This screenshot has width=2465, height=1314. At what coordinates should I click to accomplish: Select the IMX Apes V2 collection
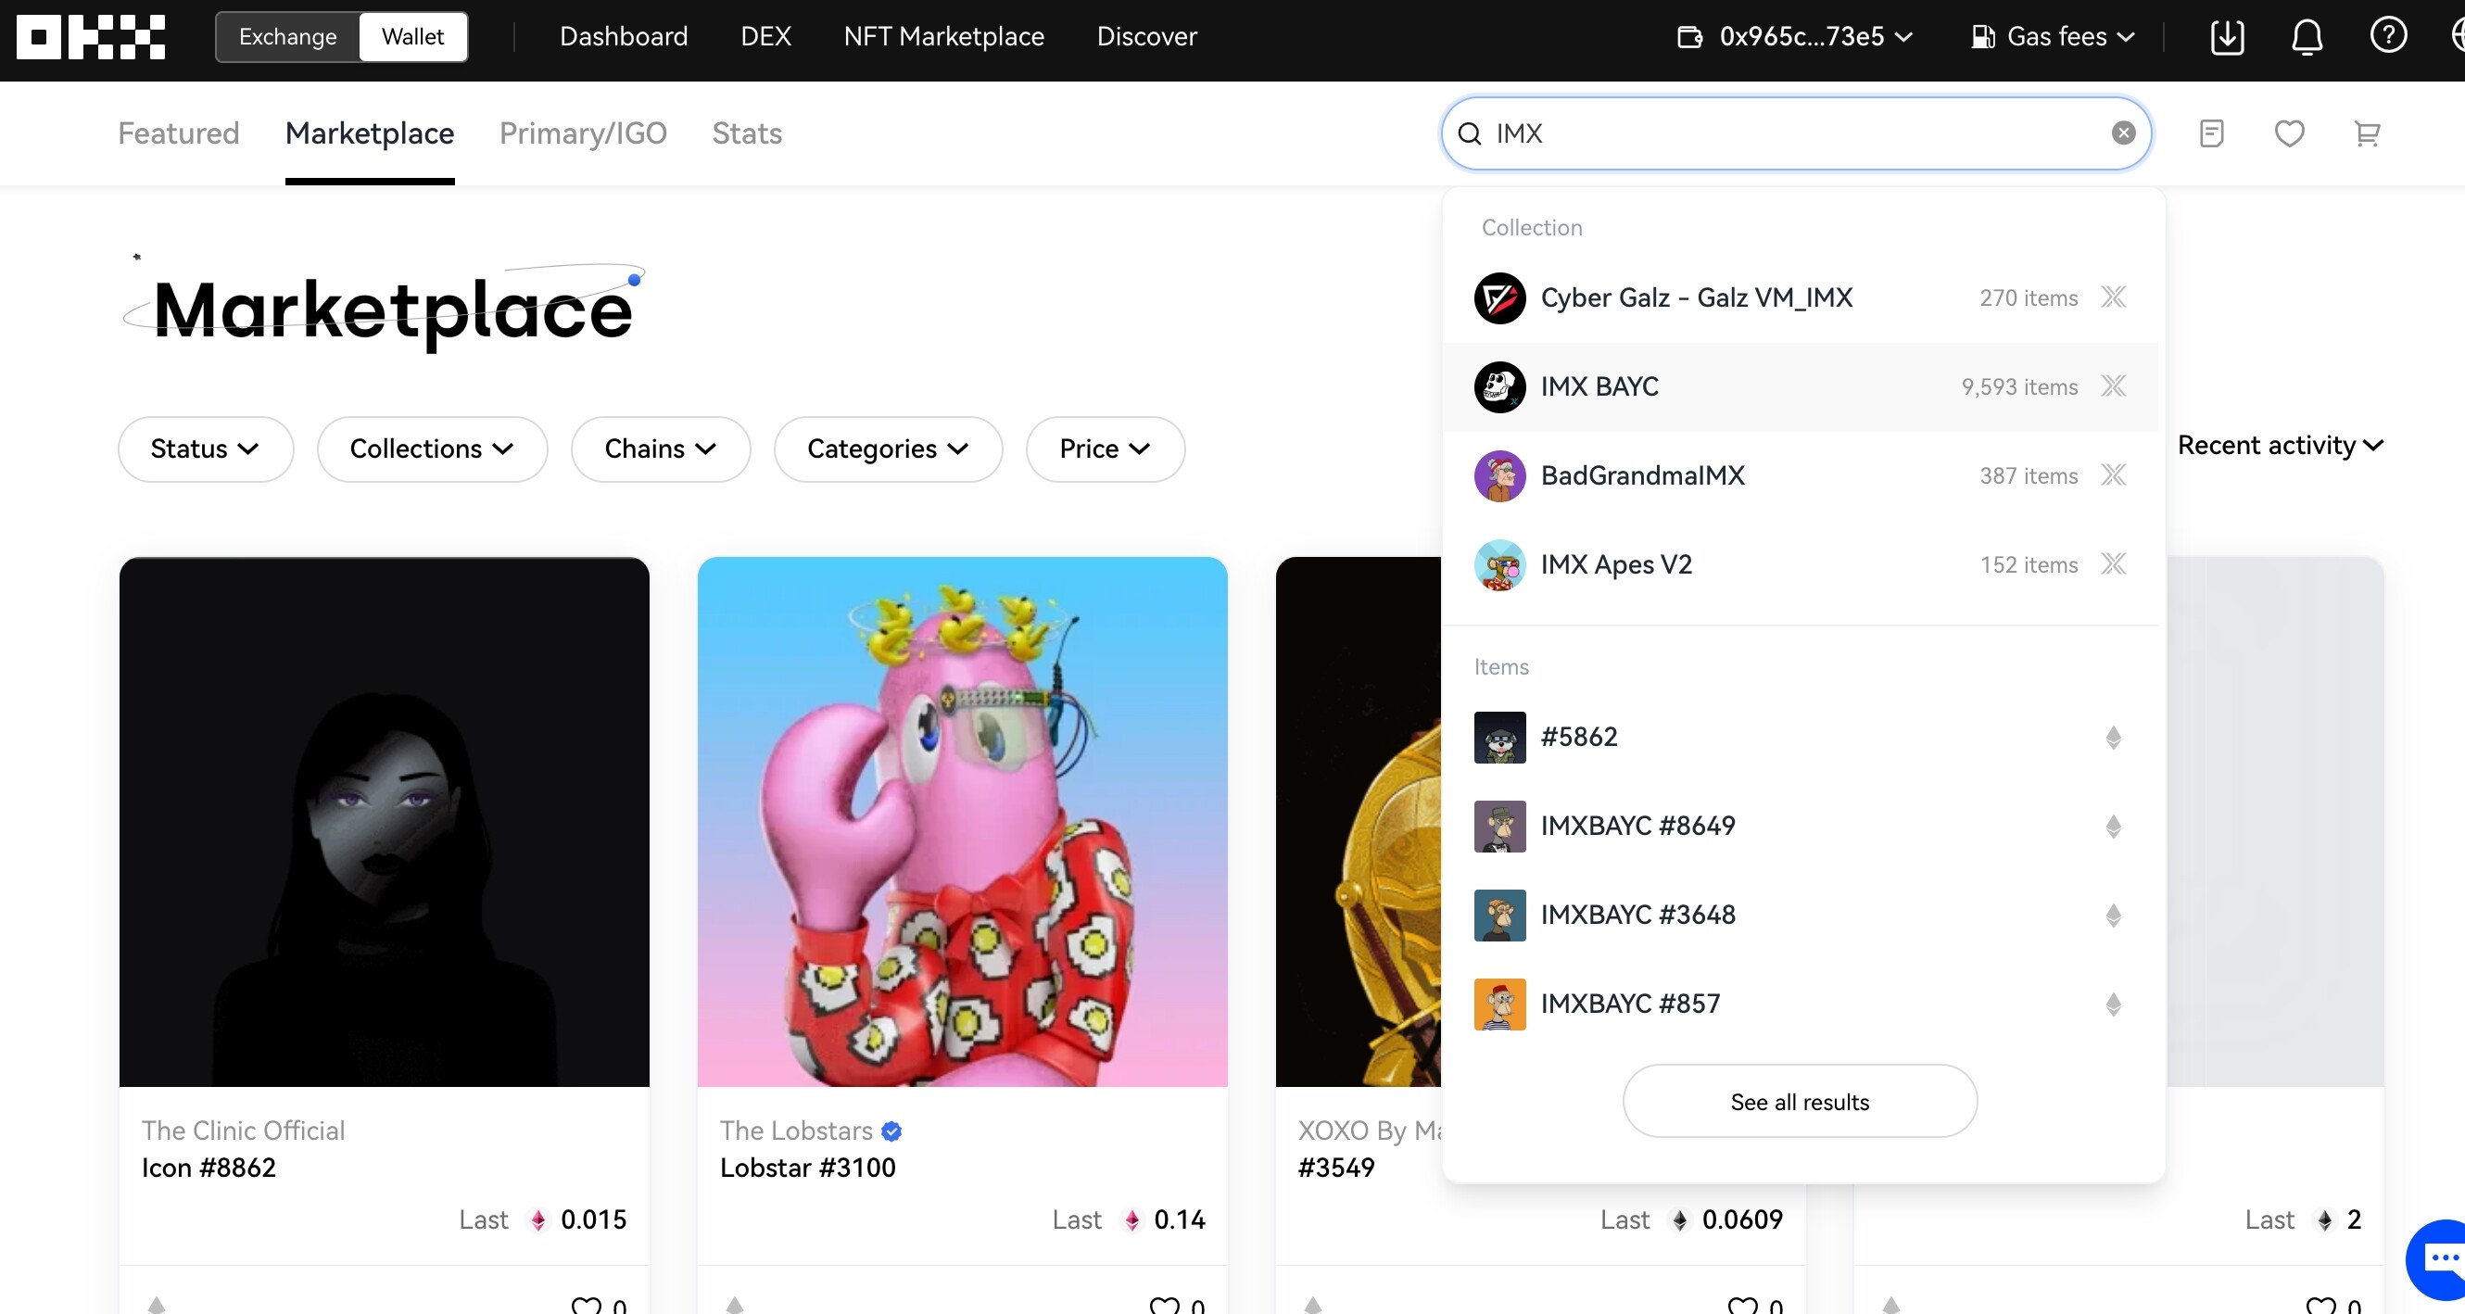point(1799,564)
